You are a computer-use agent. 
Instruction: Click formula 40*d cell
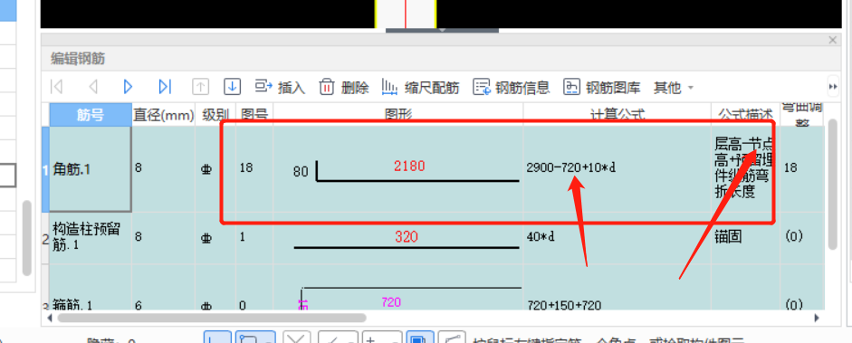tap(617, 238)
